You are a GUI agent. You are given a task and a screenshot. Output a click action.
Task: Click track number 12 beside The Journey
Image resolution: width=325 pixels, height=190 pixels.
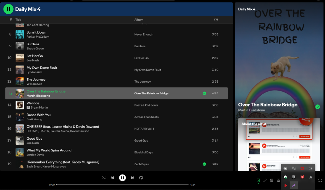tap(9, 81)
